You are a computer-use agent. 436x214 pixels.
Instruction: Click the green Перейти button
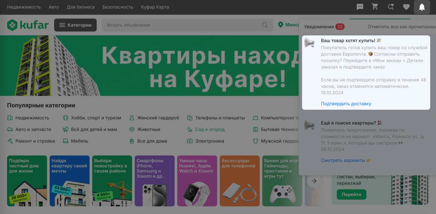(352, 194)
